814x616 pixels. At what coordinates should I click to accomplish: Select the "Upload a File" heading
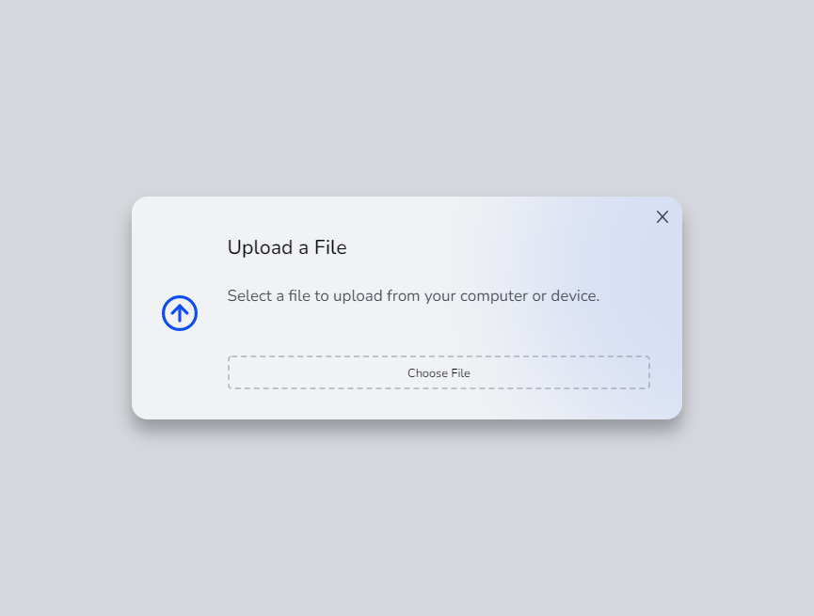pos(287,247)
